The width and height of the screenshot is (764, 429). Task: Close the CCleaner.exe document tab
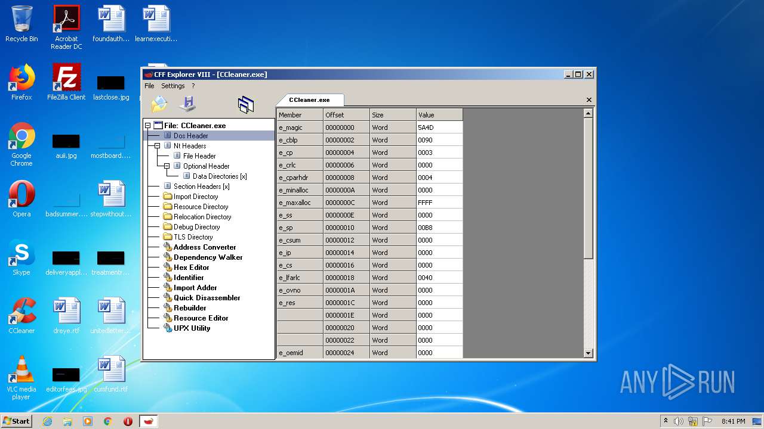point(589,100)
